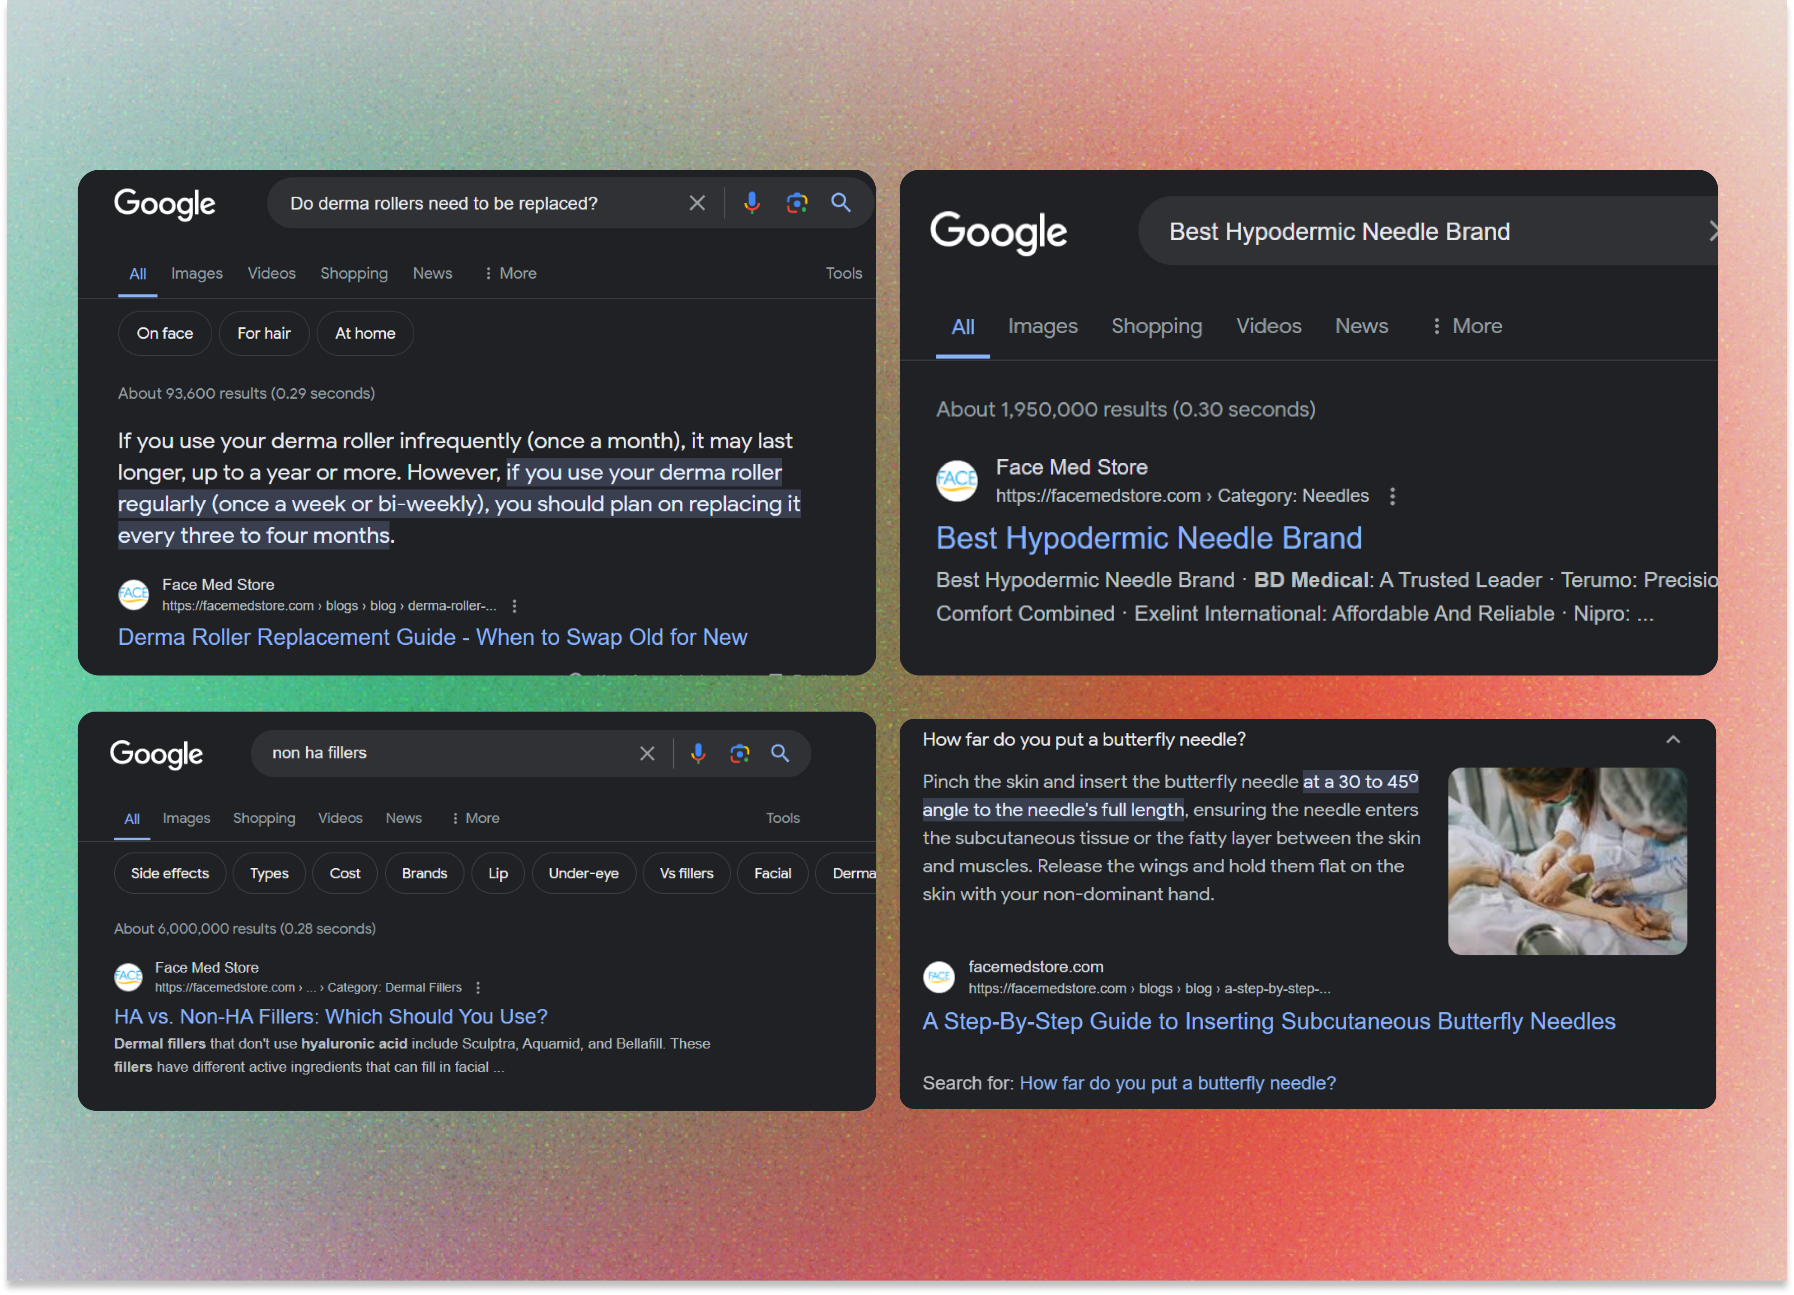1794x1295 pixels.
Task: Clear the derma rollers search query
Action: (697, 203)
